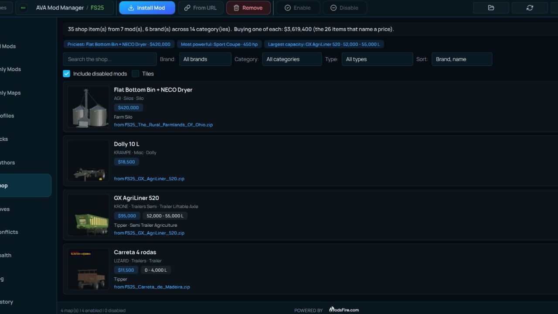Refresh the mod list with refresh icon
Viewport: 558px width, 314px height.
tap(530, 8)
